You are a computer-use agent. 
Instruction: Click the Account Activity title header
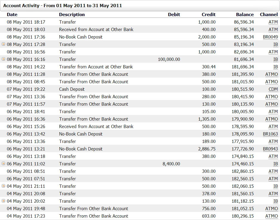[62, 6]
